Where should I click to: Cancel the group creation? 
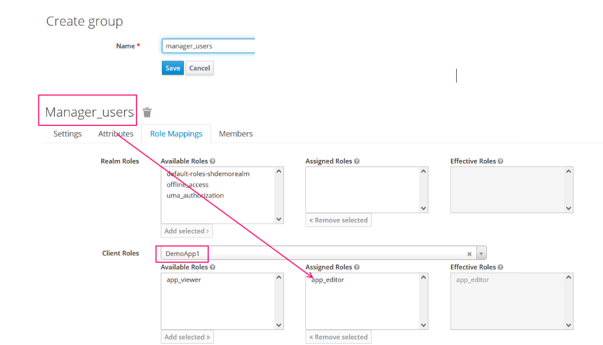coord(199,68)
